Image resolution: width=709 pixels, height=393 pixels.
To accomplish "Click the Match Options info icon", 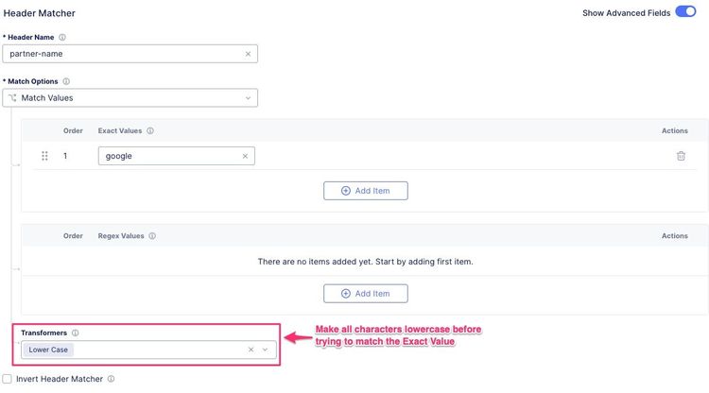I will click(x=66, y=81).
